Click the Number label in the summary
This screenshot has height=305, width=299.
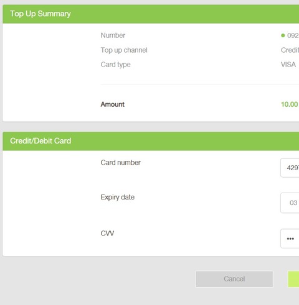point(113,35)
